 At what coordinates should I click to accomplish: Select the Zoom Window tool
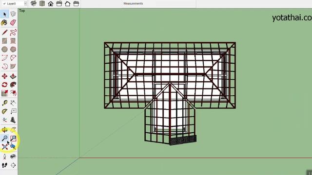pos(13,138)
